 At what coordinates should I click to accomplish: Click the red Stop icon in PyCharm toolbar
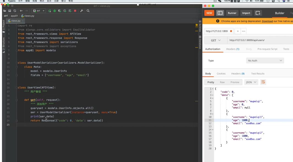75,11
